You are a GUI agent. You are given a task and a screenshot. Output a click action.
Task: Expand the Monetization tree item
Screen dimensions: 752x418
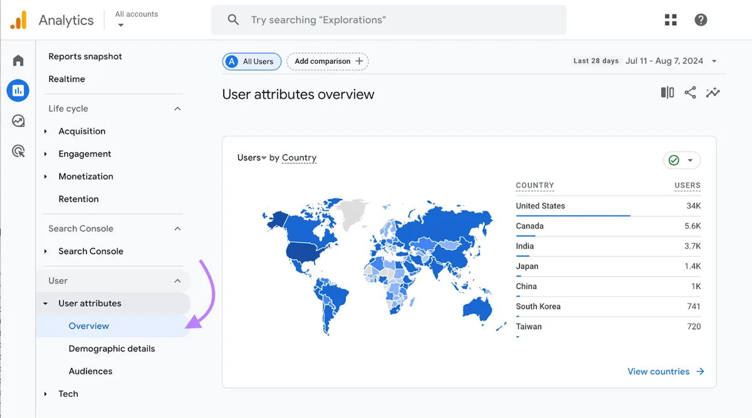(46, 176)
